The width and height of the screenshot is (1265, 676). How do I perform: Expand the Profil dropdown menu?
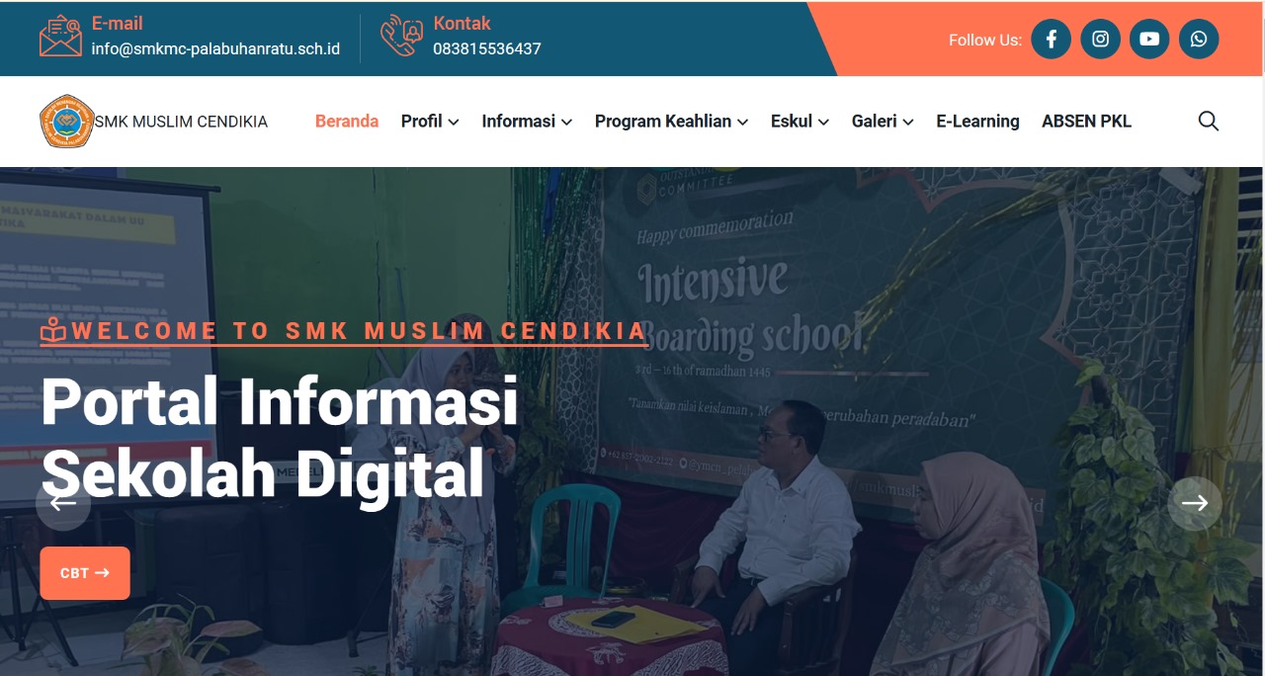point(430,122)
